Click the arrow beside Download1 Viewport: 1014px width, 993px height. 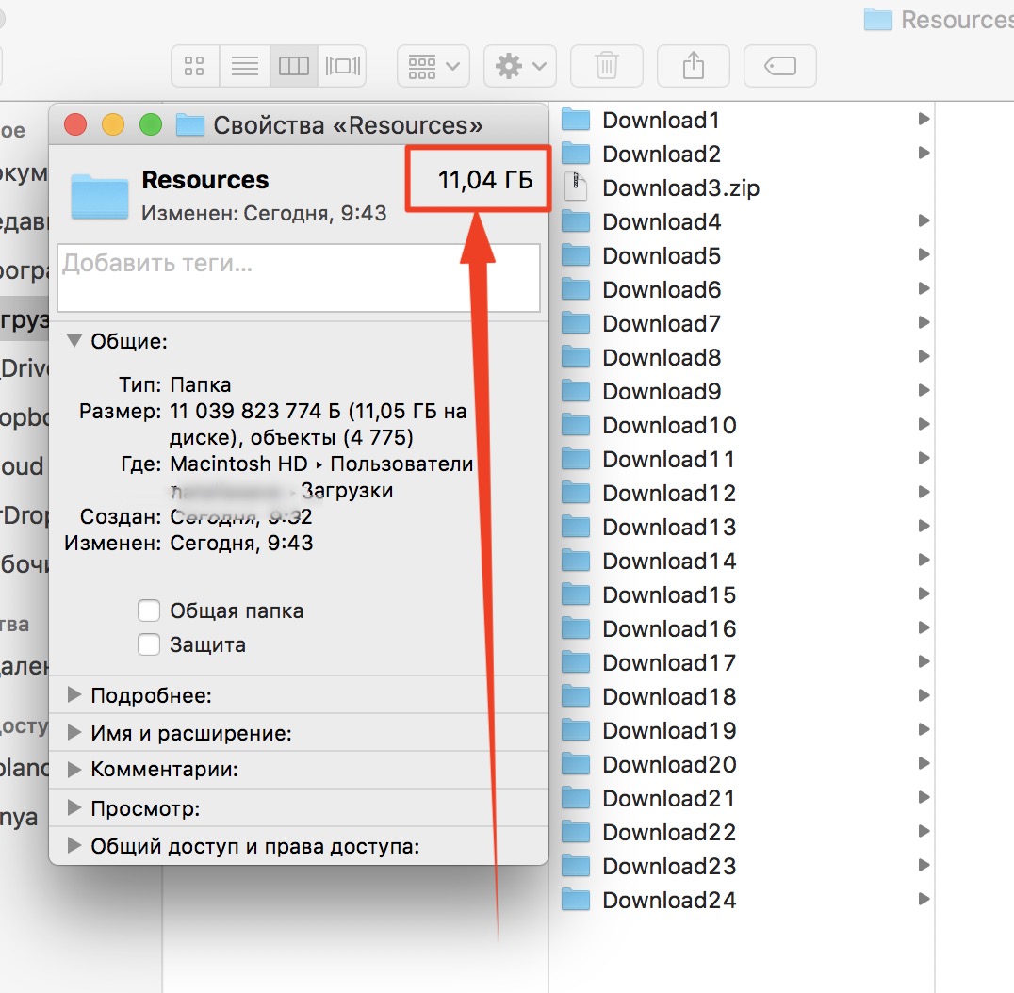[924, 119]
